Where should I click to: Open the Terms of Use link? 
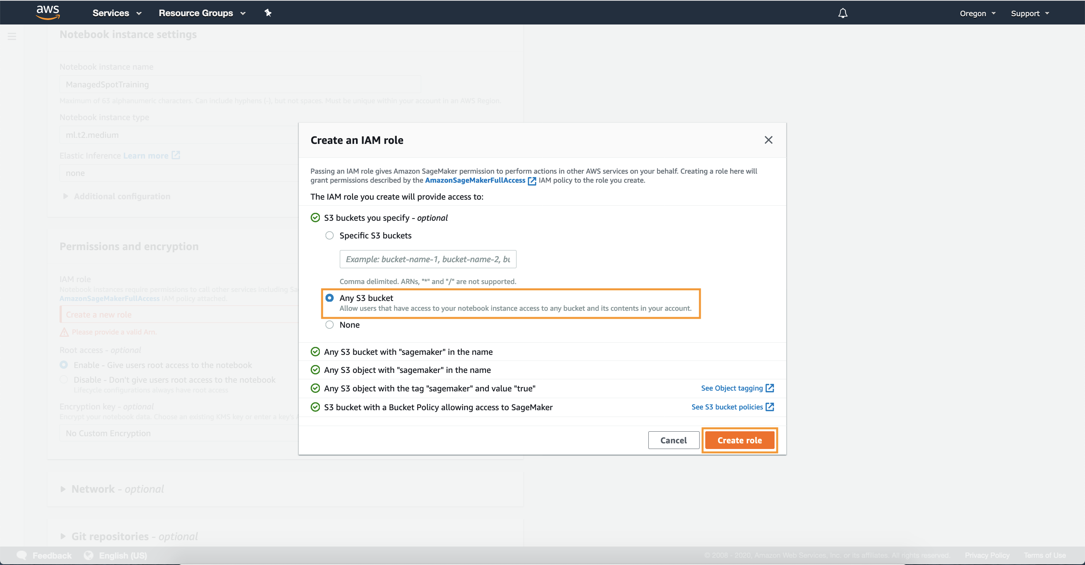(x=1045, y=555)
